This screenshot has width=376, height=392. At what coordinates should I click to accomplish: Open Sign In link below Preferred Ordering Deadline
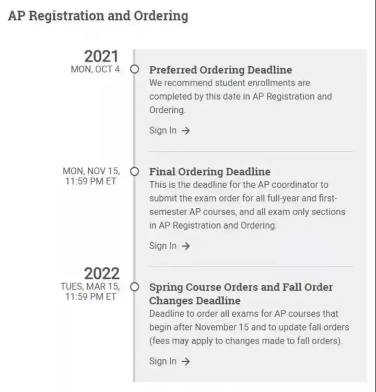(x=169, y=130)
